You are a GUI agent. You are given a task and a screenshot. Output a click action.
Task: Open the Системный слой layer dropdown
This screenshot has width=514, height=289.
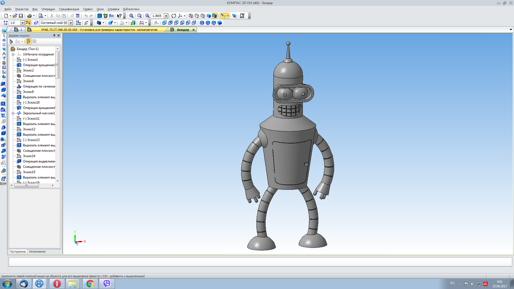(x=71, y=23)
